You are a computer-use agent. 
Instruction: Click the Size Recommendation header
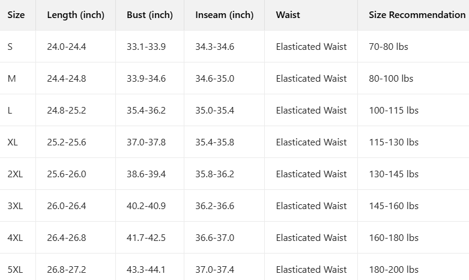417,14
